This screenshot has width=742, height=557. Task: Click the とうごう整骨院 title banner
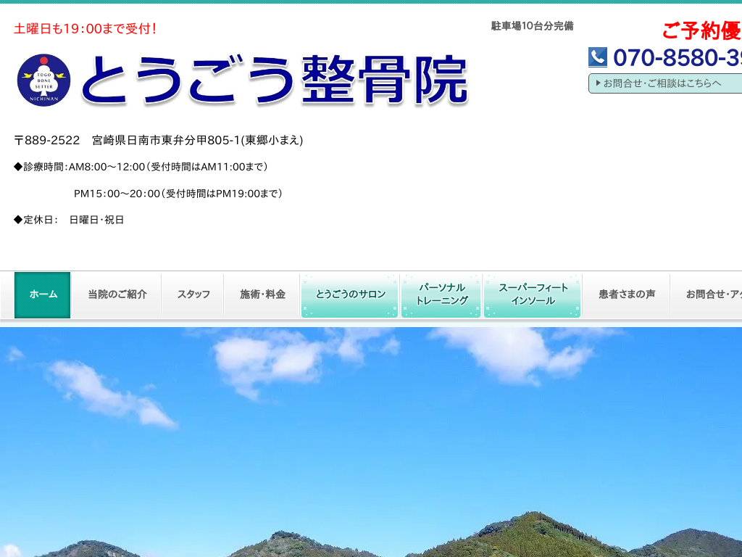pos(274,81)
